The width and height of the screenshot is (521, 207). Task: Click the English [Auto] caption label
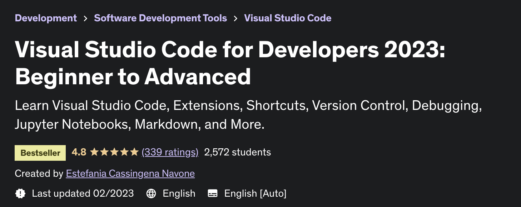(x=255, y=193)
